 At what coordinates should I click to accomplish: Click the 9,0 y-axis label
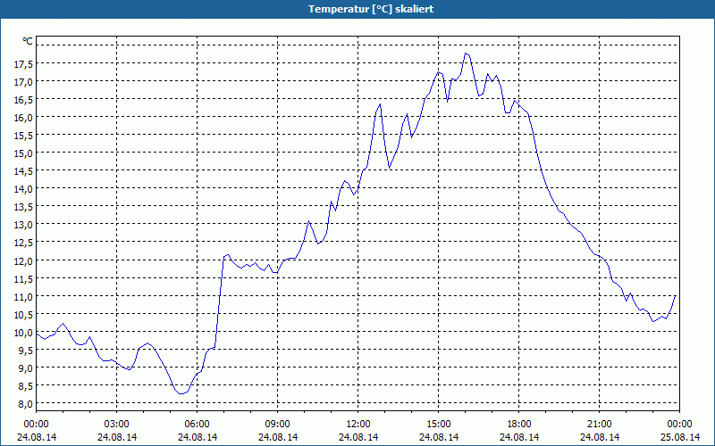[26, 368]
